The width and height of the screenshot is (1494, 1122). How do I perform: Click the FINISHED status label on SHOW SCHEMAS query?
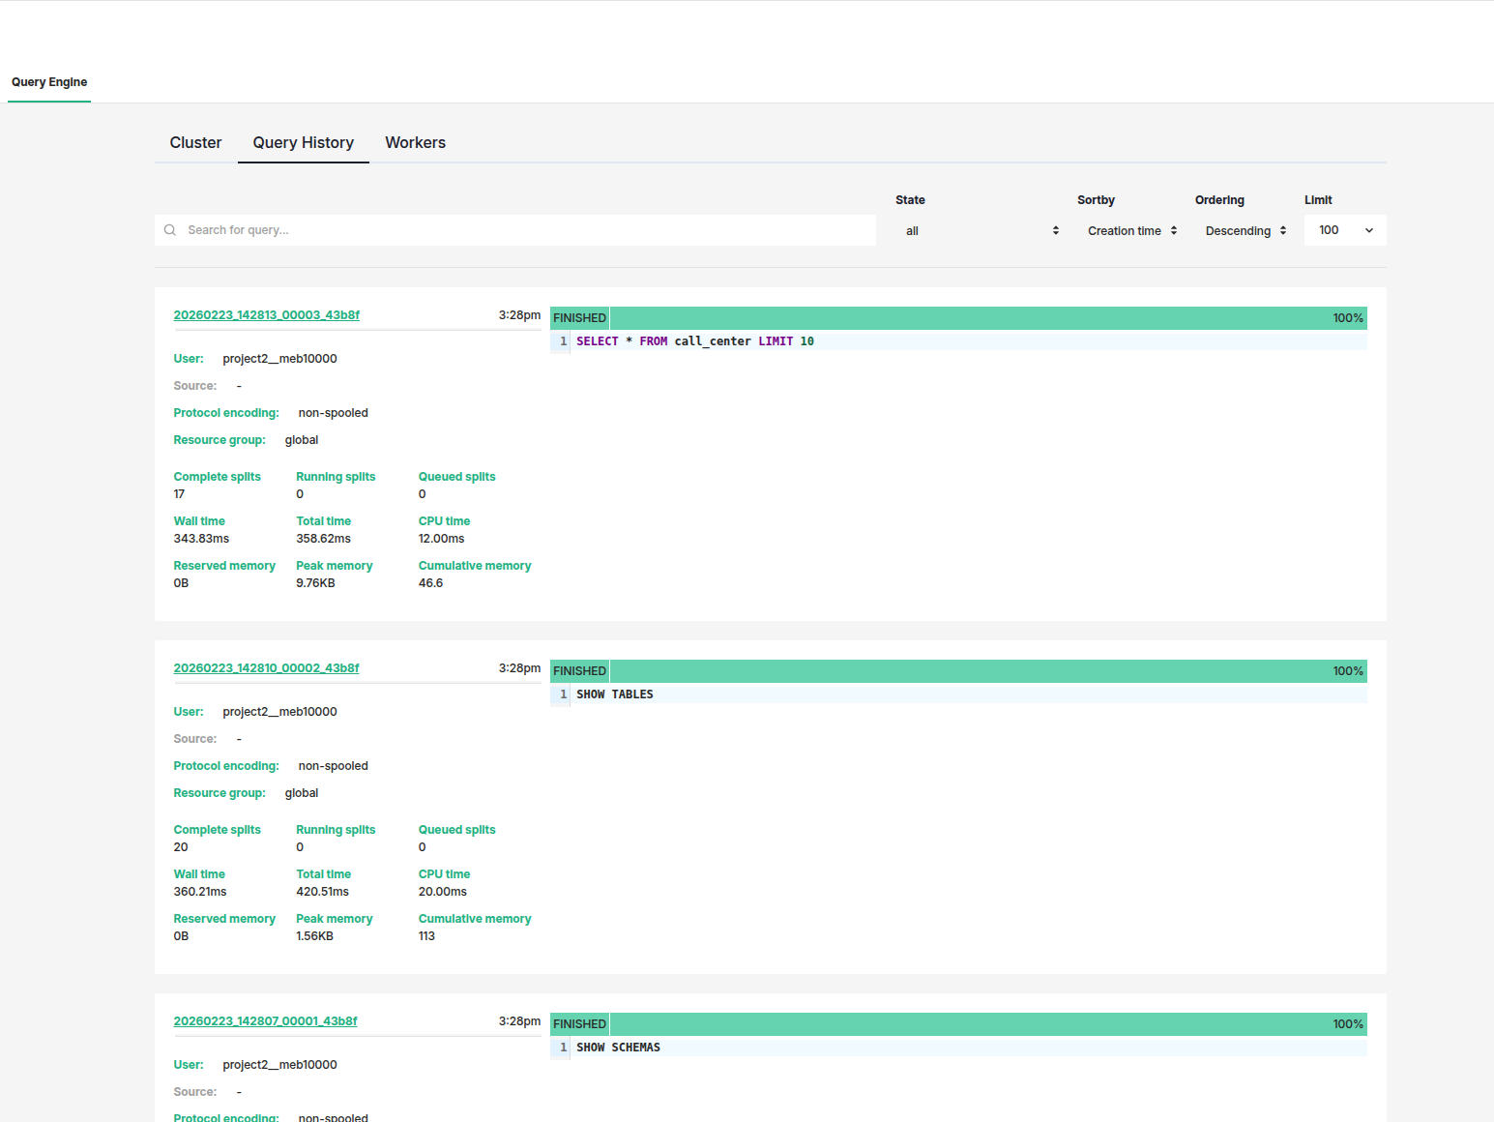coord(578,1023)
